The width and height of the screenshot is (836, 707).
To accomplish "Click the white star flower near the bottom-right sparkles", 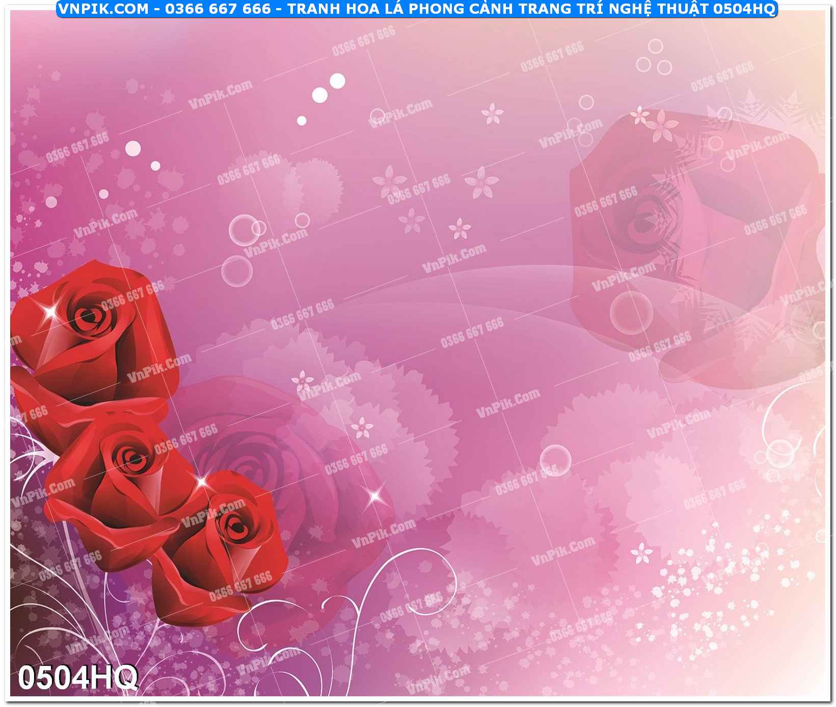I will click(x=641, y=553).
